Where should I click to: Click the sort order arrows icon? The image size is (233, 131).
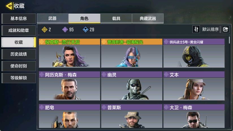pyautogui.click(x=196, y=29)
